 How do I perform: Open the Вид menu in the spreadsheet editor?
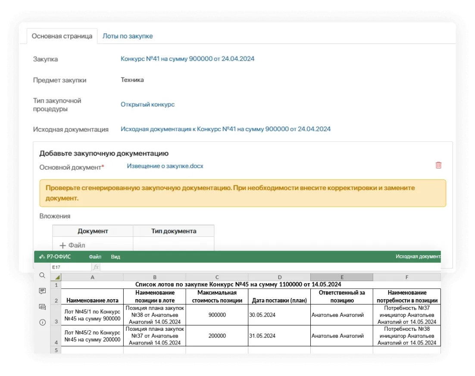click(116, 257)
